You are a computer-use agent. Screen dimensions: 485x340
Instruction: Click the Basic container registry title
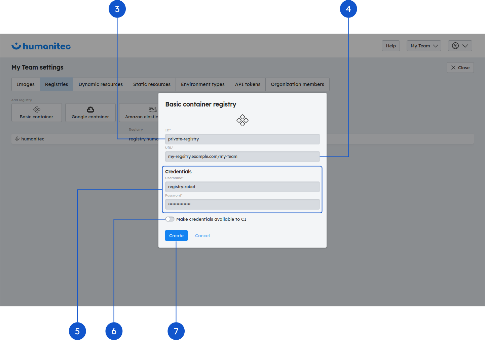[201, 104]
